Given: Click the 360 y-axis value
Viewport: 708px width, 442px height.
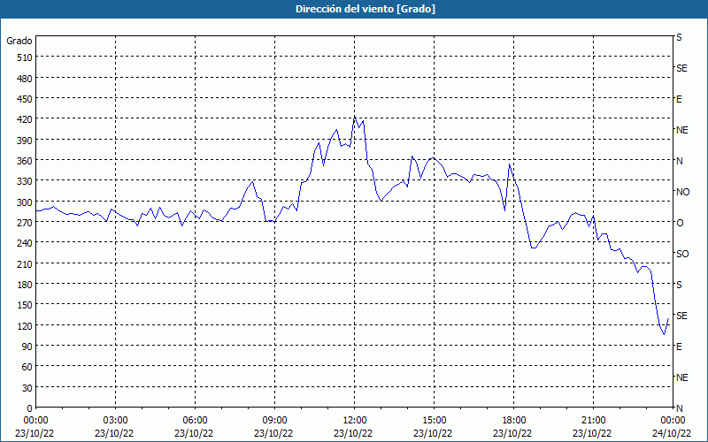Looking at the screenshot, I should (x=25, y=161).
